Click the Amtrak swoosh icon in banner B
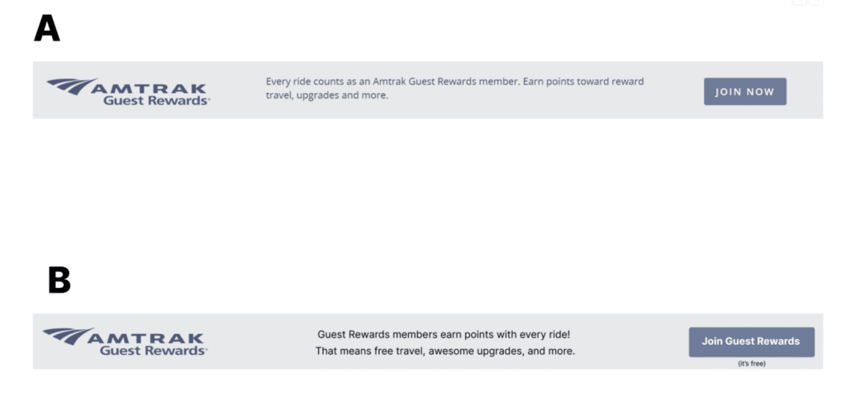 point(68,334)
